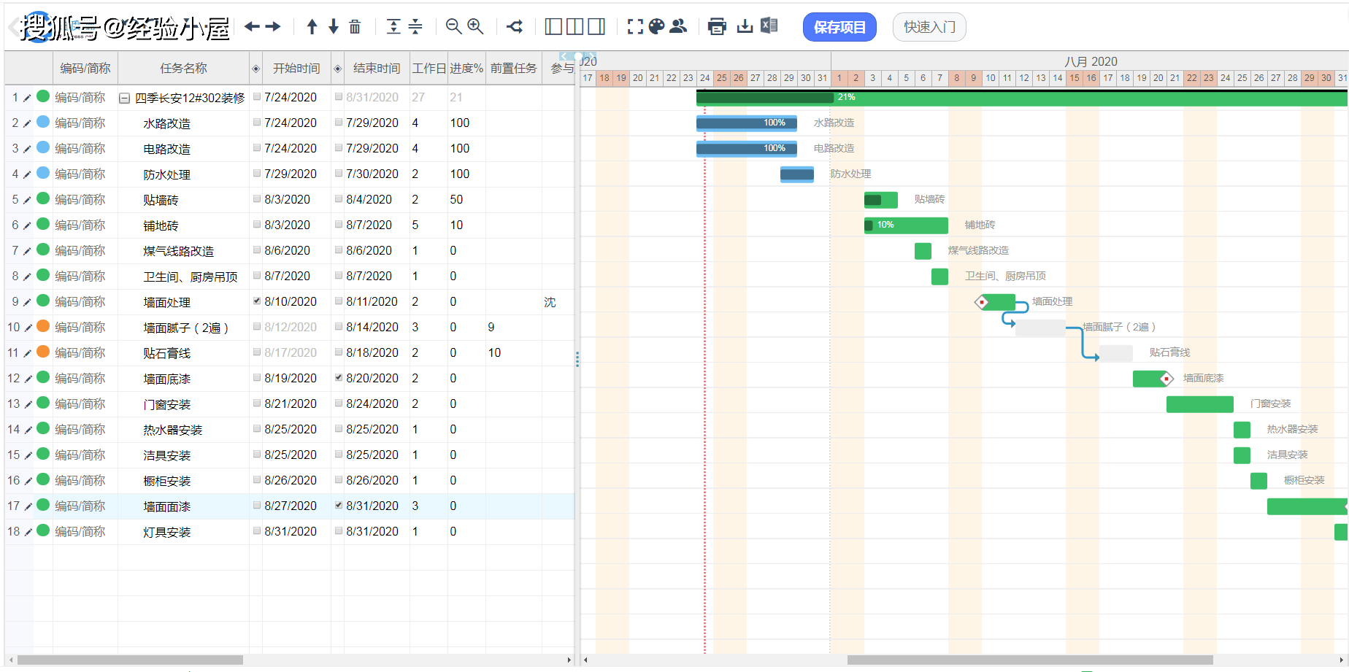
Task: Click the orange status circle of 贴石膏线
Action: pos(43,352)
